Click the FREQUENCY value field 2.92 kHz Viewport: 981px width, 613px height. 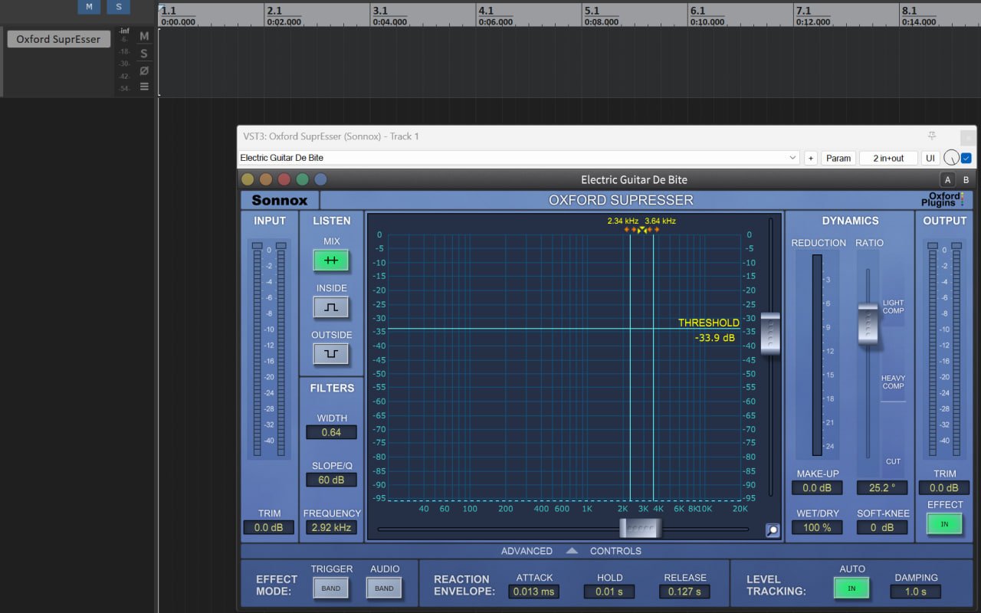pos(331,527)
